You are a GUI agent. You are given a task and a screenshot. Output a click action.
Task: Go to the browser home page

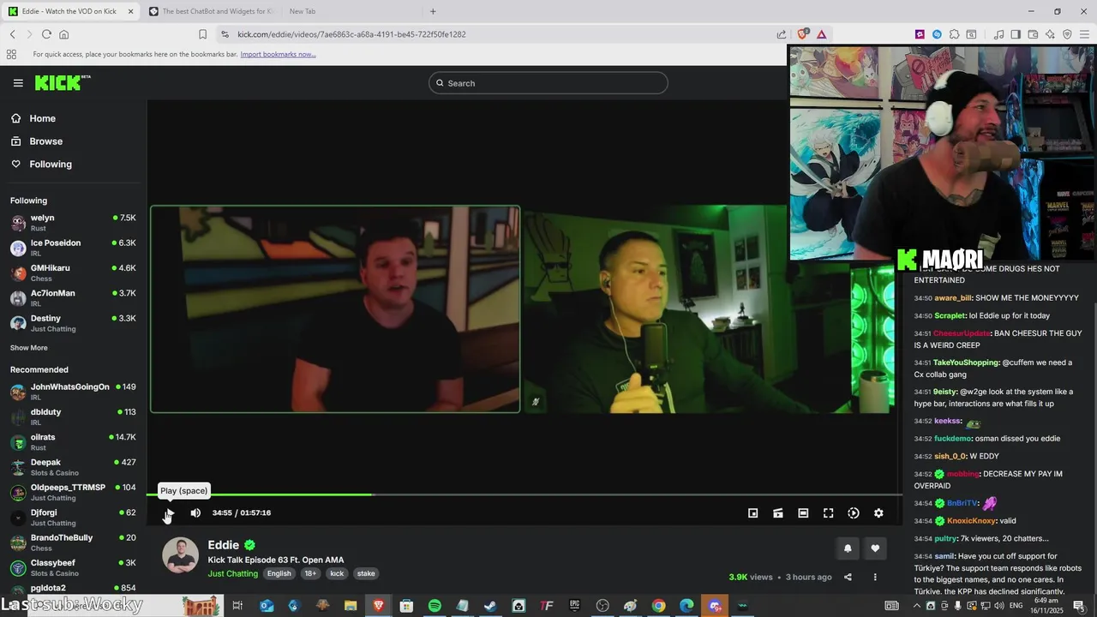[63, 34]
